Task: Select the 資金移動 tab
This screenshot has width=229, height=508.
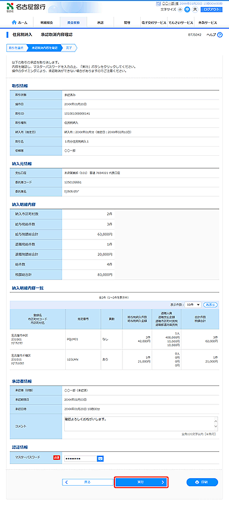Action: coord(73,23)
